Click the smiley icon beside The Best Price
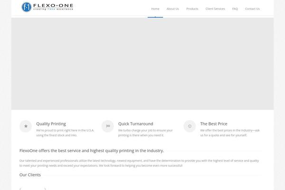 (190, 126)
